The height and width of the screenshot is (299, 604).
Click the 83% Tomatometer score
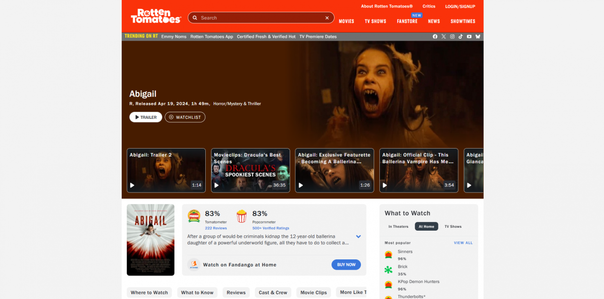[212, 214]
